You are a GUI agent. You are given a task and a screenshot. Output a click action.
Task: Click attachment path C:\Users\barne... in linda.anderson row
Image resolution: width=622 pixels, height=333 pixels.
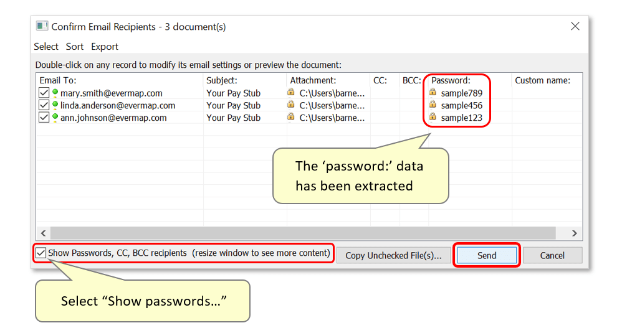point(332,105)
